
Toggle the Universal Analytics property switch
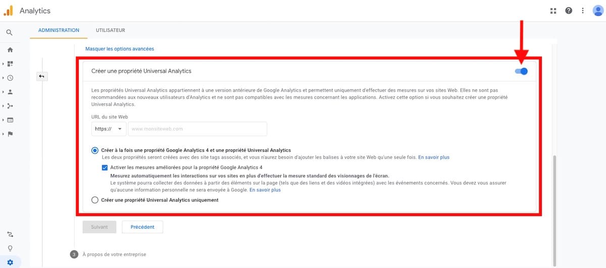coord(521,72)
